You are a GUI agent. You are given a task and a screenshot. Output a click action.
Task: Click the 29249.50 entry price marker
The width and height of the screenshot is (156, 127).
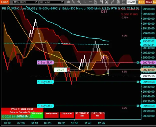148,70
